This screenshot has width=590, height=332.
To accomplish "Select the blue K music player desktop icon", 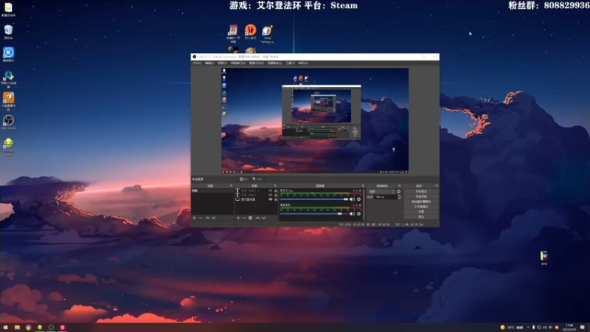I will [x=8, y=55].
